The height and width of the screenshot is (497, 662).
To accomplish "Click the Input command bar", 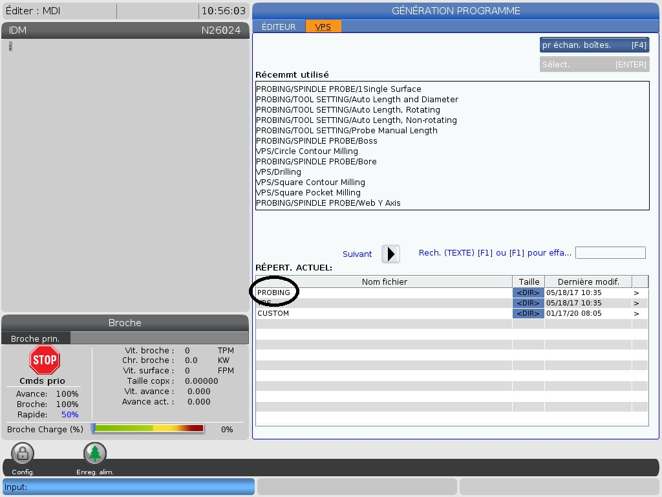I will click(128, 487).
